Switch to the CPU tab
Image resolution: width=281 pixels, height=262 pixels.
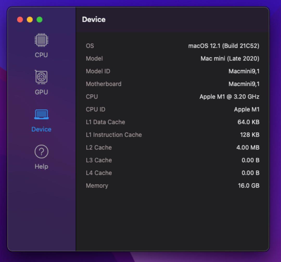[41, 55]
